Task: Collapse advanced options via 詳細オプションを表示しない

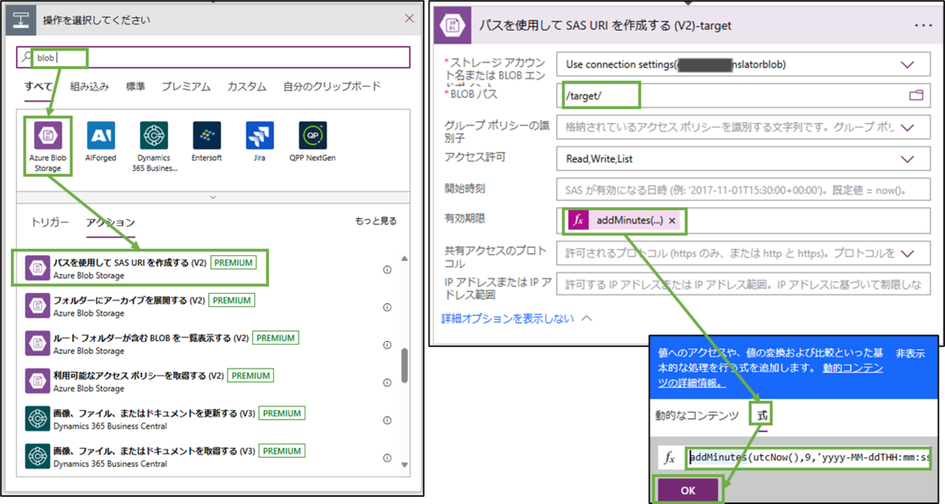Action: (x=517, y=318)
